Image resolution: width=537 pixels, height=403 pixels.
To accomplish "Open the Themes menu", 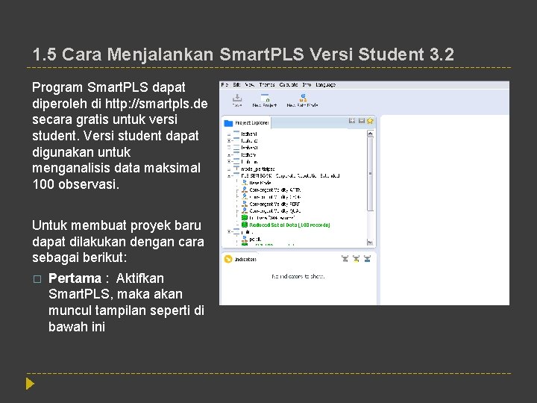I will (x=267, y=84).
